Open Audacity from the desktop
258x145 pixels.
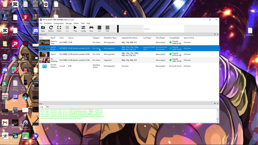25,71
